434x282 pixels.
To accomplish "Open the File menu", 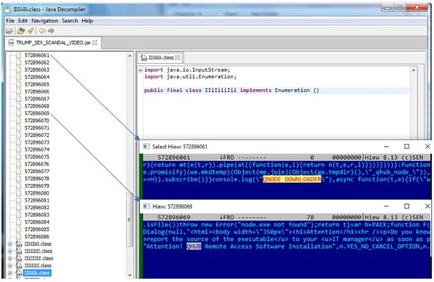I will pos(10,21).
